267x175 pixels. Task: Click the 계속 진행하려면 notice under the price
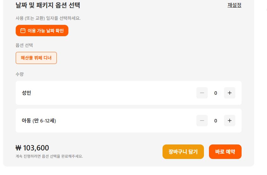point(49,156)
